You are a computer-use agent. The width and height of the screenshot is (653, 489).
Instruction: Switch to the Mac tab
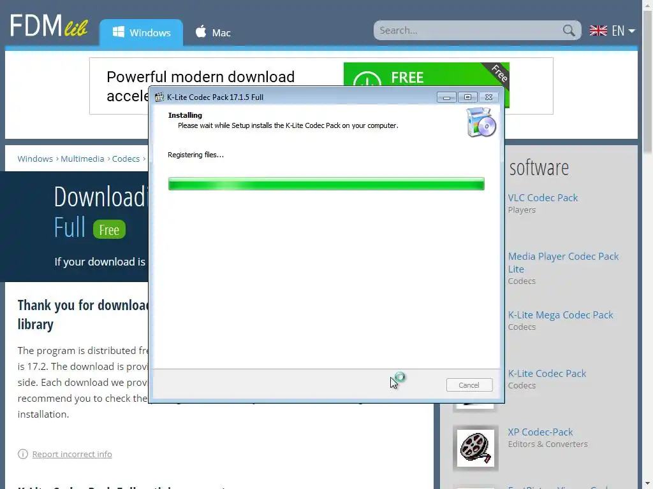tap(213, 32)
